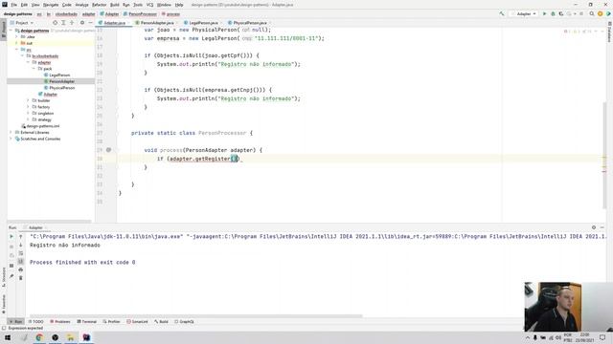Expand the builder package

[28, 100]
